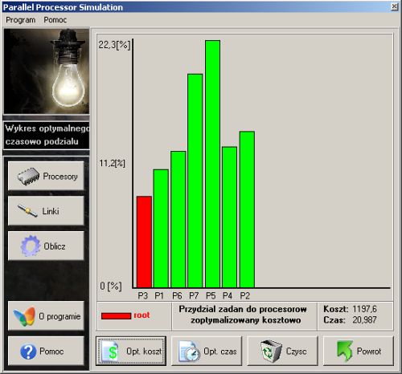402x374 pixels.
Task: Clear the chart with Czysc
Action: click(x=282, y=351)
